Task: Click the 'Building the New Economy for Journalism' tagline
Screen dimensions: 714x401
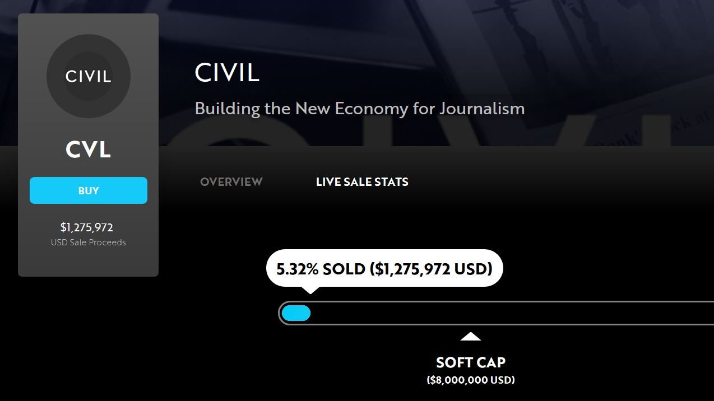Action: click(x=360, y=108)
